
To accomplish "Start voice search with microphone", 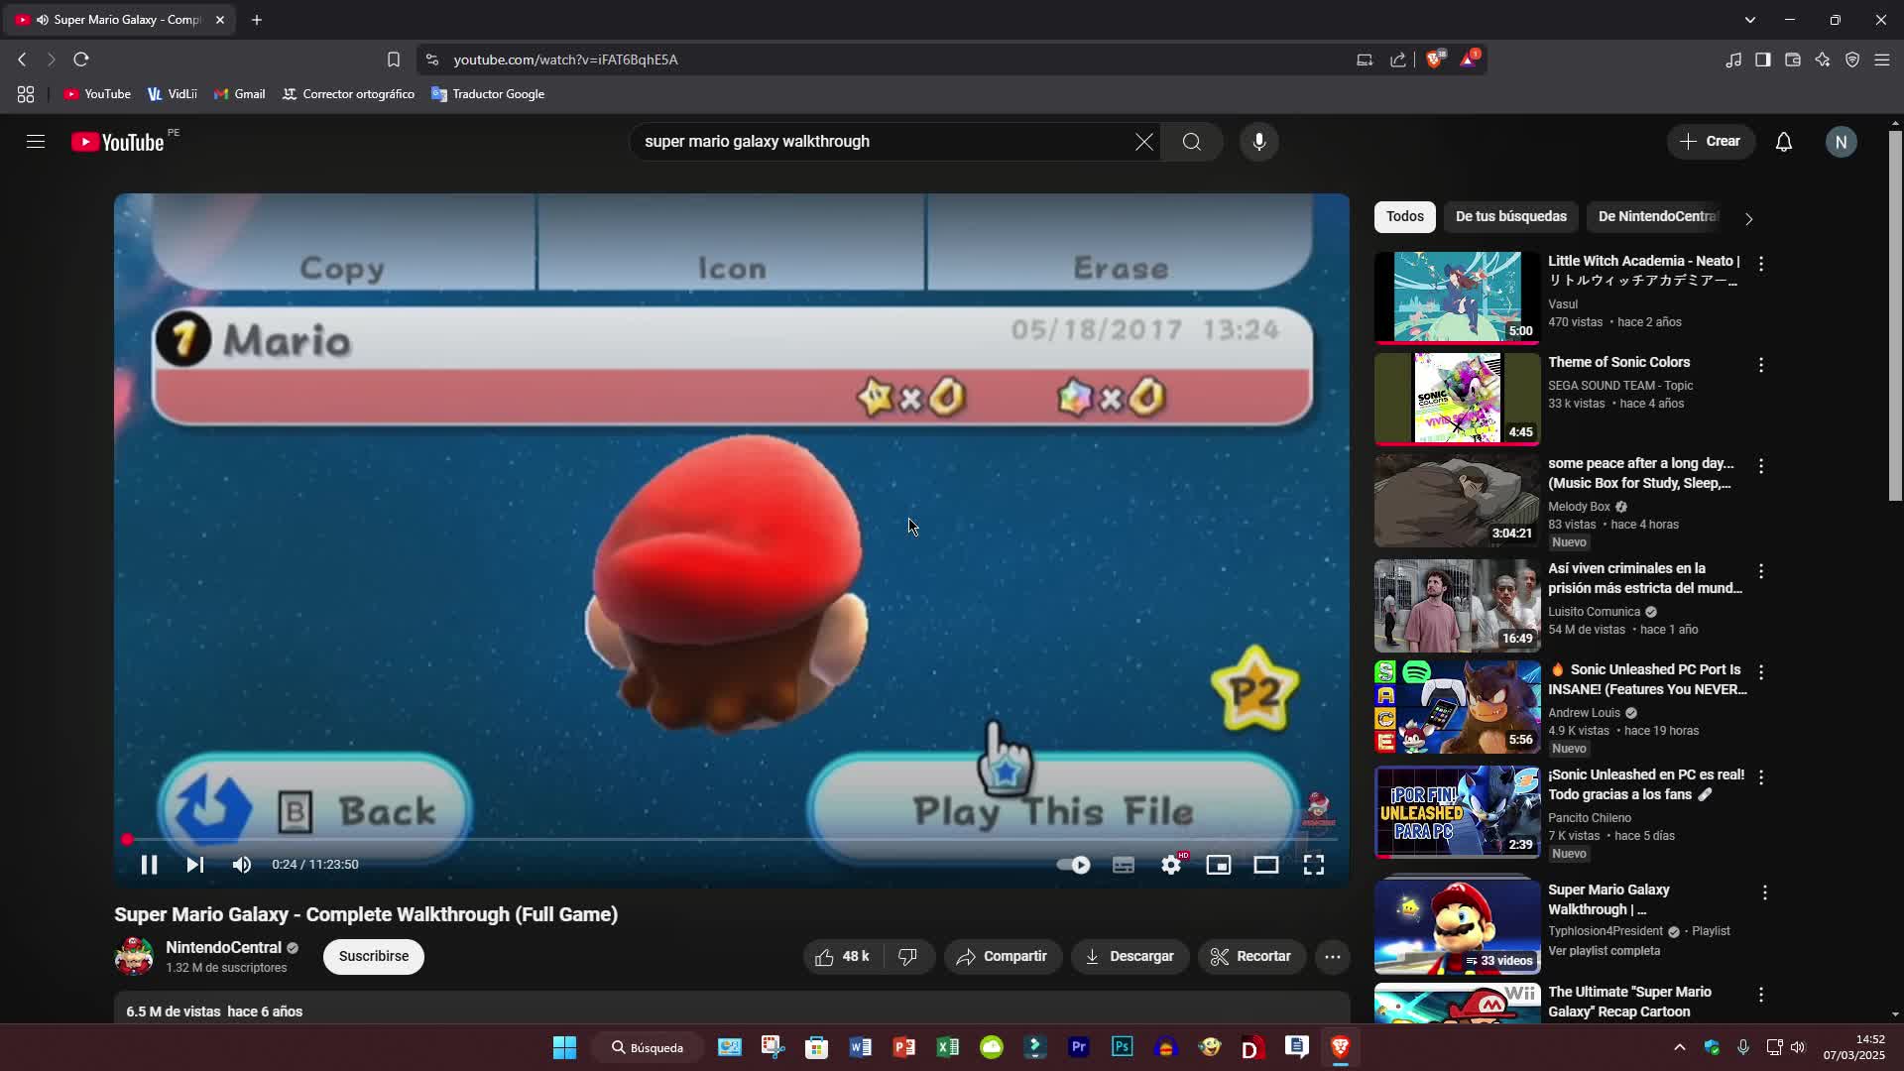I will (x=1259, y=142).
